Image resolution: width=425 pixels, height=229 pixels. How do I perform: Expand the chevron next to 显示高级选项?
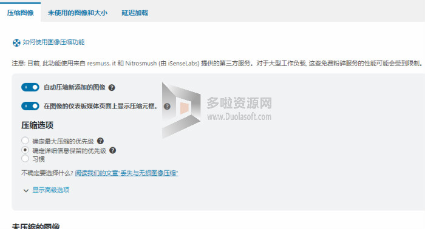click(x=26, y=191)
